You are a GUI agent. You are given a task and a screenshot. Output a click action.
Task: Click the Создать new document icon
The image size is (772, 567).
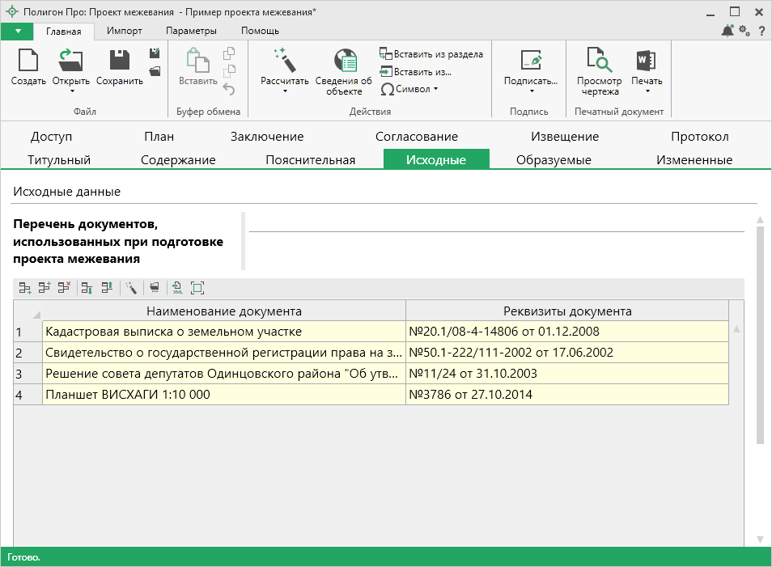(x=28, y=61)
